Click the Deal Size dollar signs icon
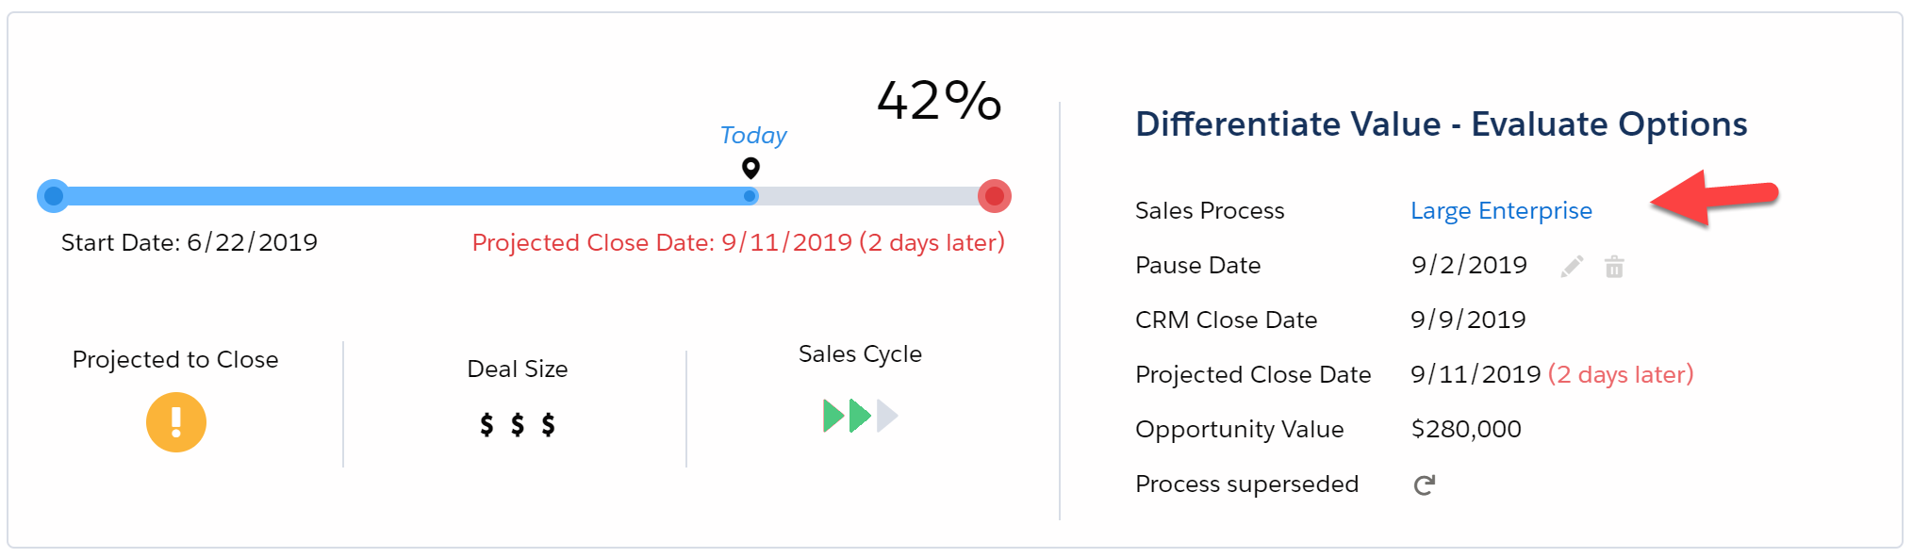This screenshot has width=1913, height=558. point(518,424)
